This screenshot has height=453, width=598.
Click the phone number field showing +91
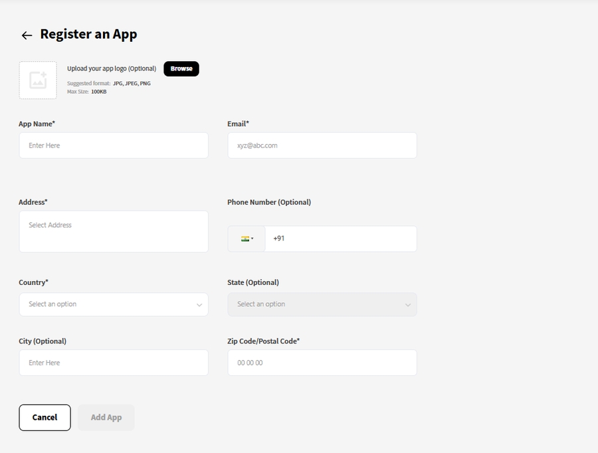340,238
